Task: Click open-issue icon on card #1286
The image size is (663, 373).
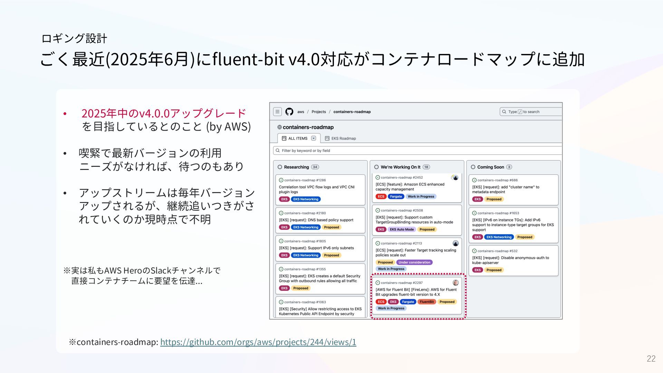Action: click(x=281, y=180)
